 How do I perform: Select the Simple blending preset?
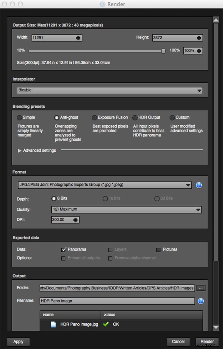20,117
